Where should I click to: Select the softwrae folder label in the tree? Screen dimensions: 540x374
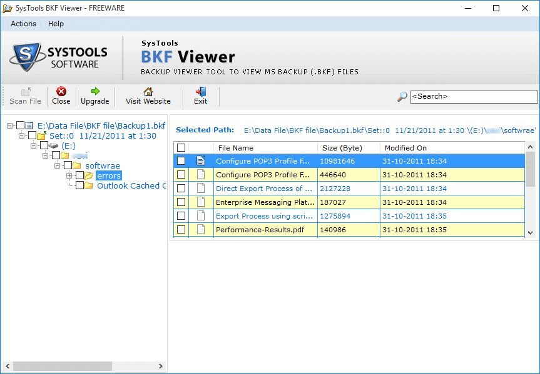(x=103, y=165)
